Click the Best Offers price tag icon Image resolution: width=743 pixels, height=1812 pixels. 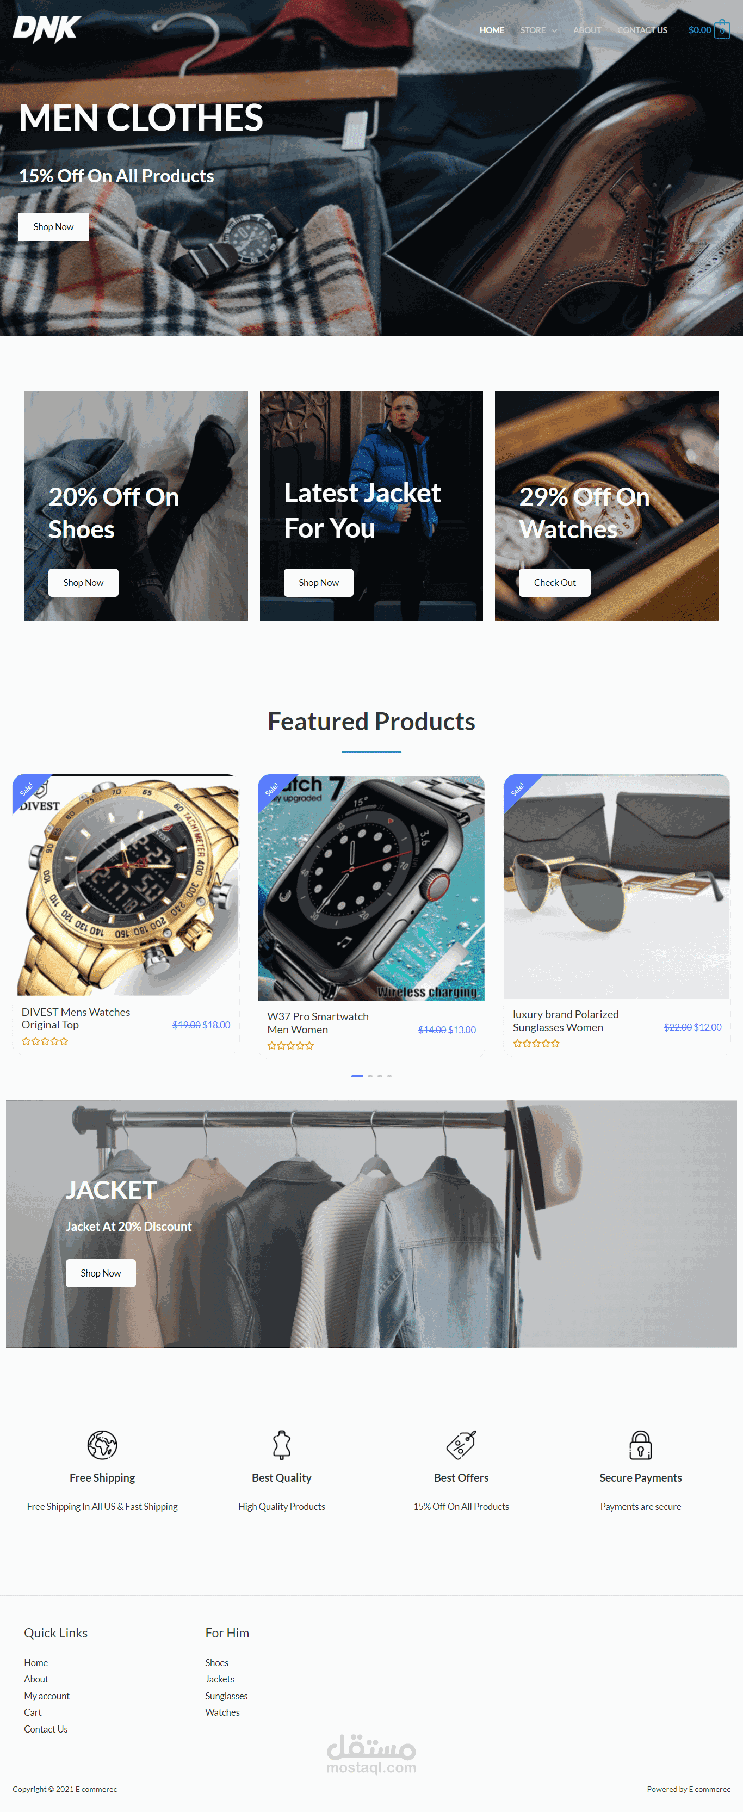click(461, 1445)
